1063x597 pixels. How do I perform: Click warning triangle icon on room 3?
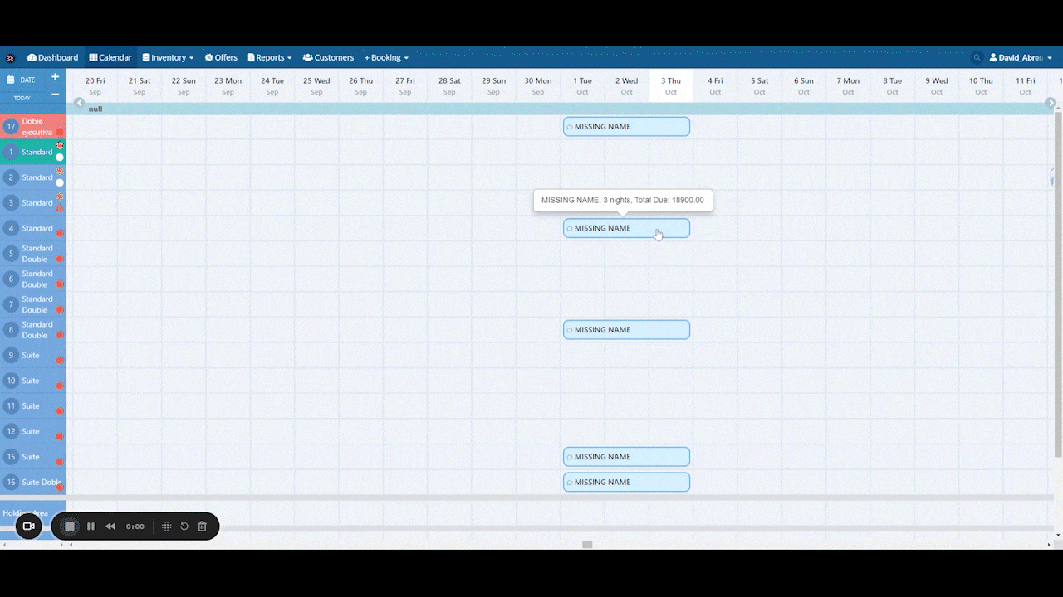click(x=60, y=208)
